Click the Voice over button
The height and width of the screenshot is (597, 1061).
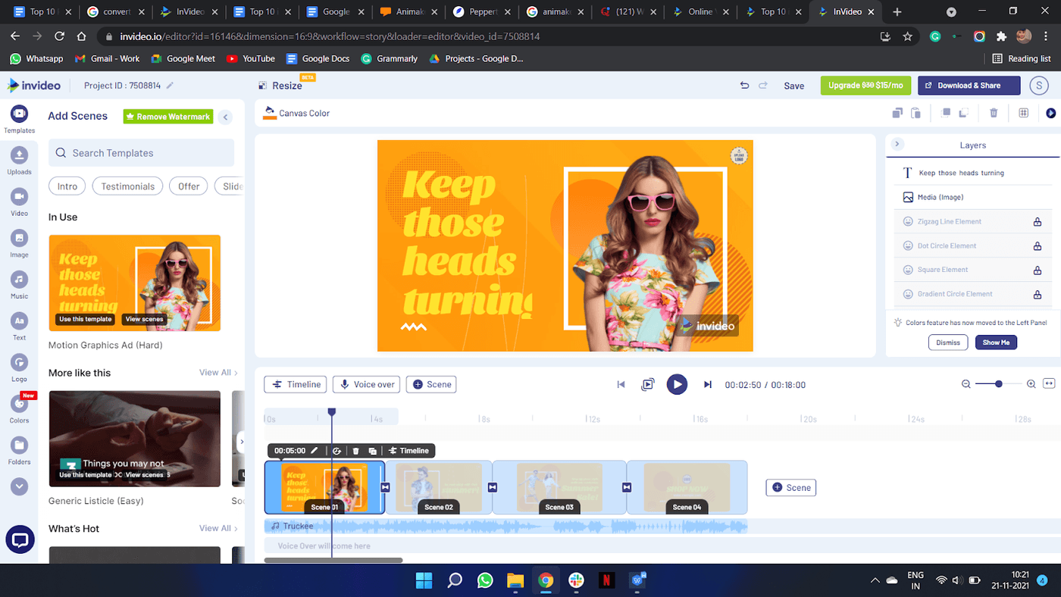[368, 384]
